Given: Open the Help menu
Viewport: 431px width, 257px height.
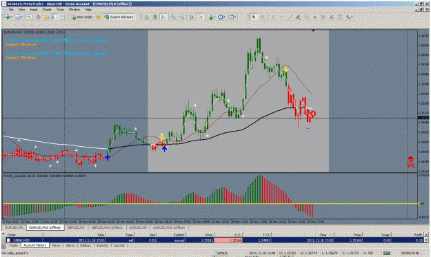Looking at the screenshot, I should click(x=88, y=10).
